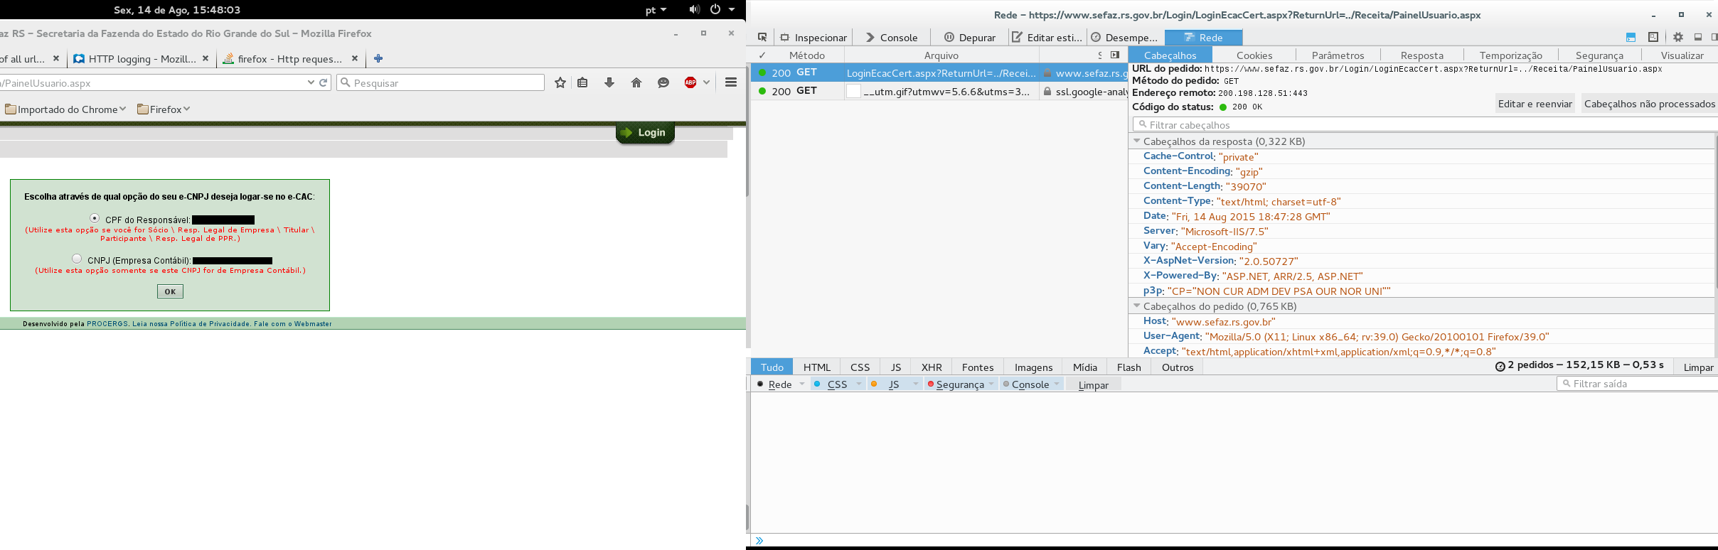The width and height of the screenshot is (1718, 550).
Task: Open the Segurança console filter dropdown arrow
Action: pos(991,384)
